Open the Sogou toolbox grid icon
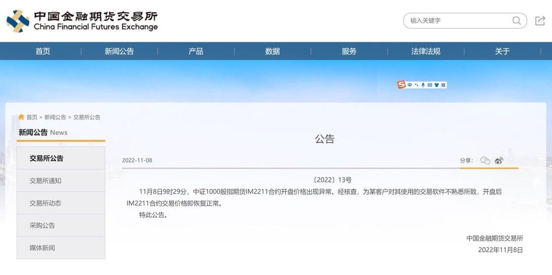 443,85
